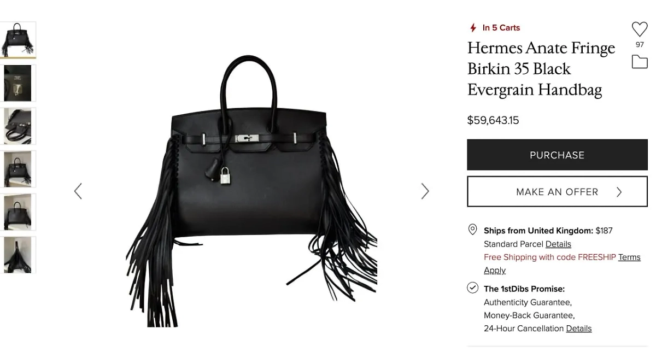Show previous product image arrow
This screenshot has height=358, width=656.
78,191
